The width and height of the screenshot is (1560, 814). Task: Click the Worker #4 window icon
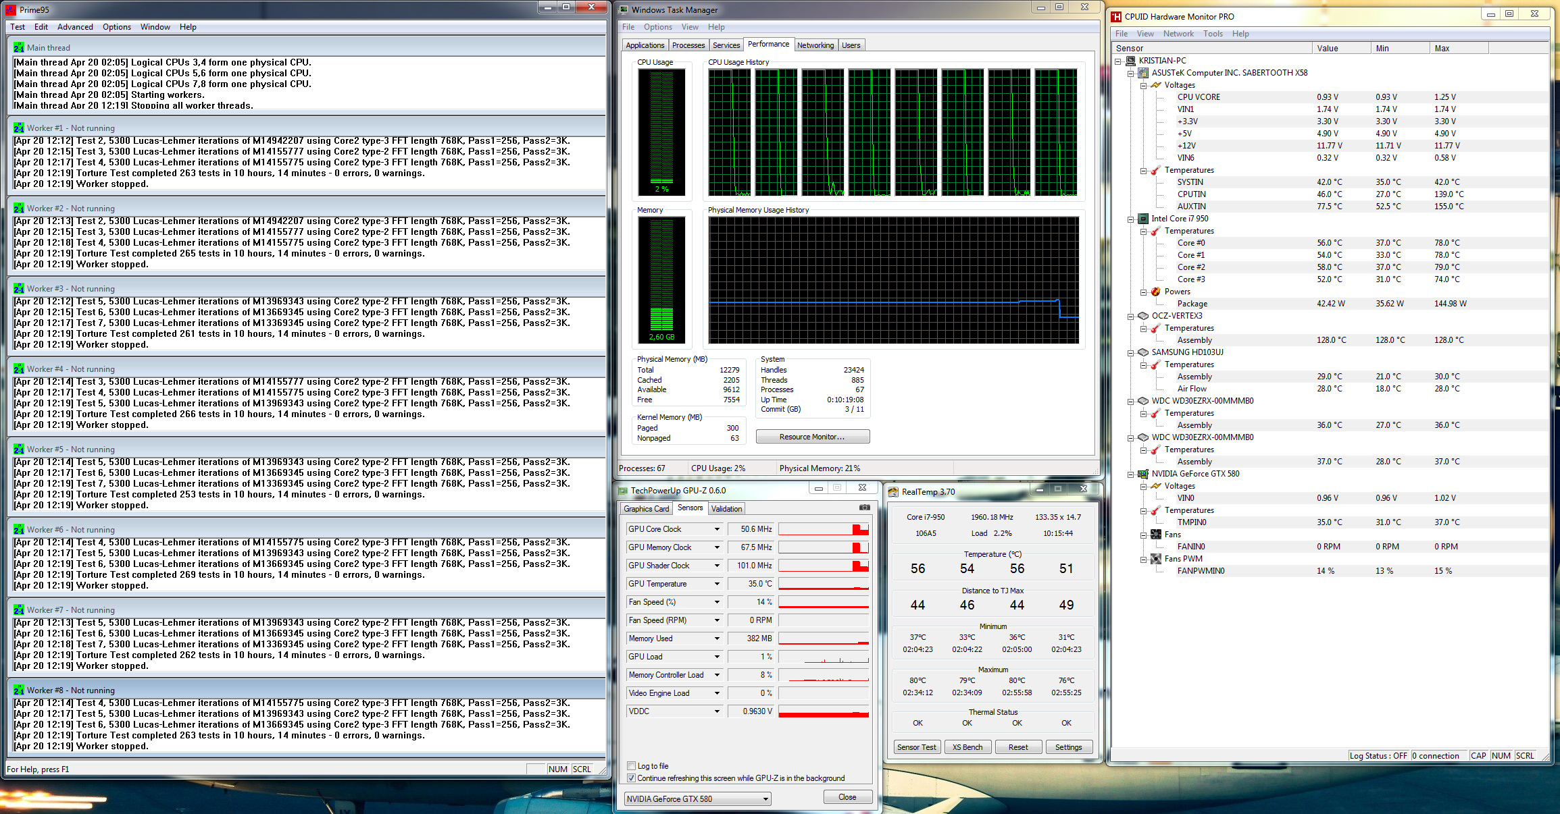[x=18, y=369]
